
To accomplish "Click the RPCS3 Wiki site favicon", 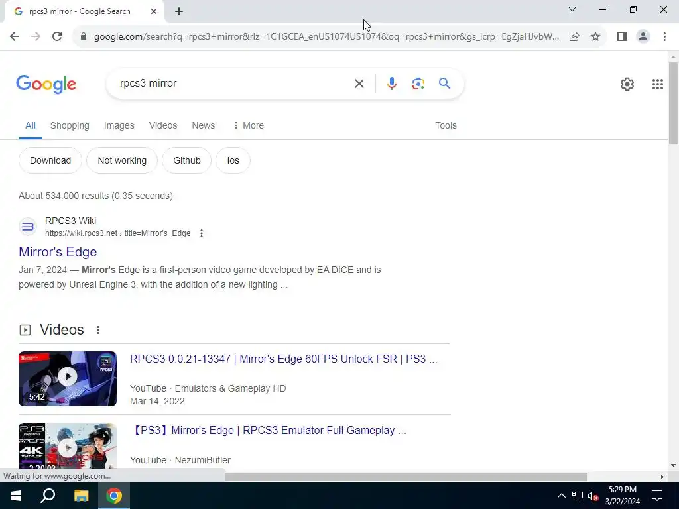I will pyautogui.click(x=28, y=227).
